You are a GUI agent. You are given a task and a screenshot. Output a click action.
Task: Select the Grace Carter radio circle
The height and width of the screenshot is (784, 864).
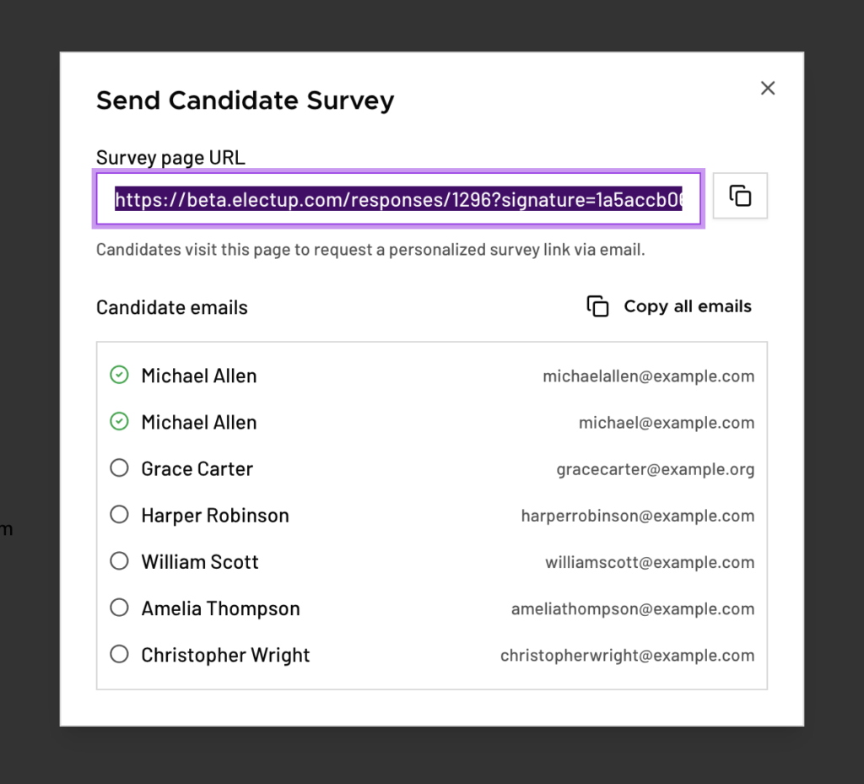120,468
